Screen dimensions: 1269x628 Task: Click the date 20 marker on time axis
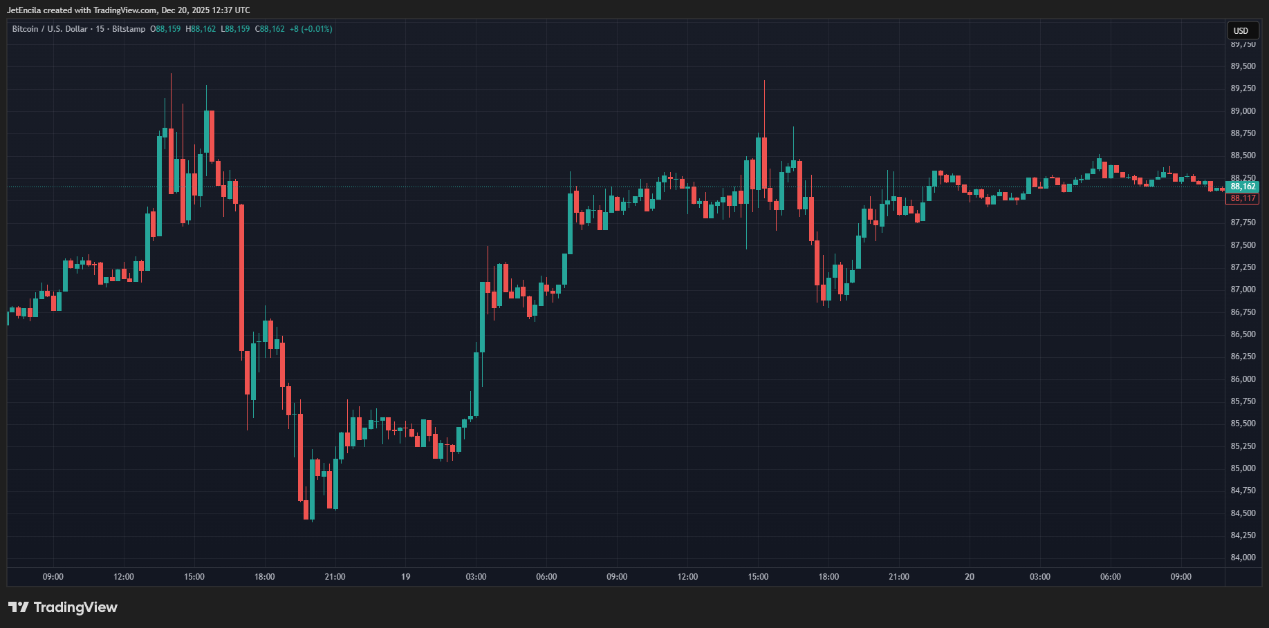[x=970, y=577]
